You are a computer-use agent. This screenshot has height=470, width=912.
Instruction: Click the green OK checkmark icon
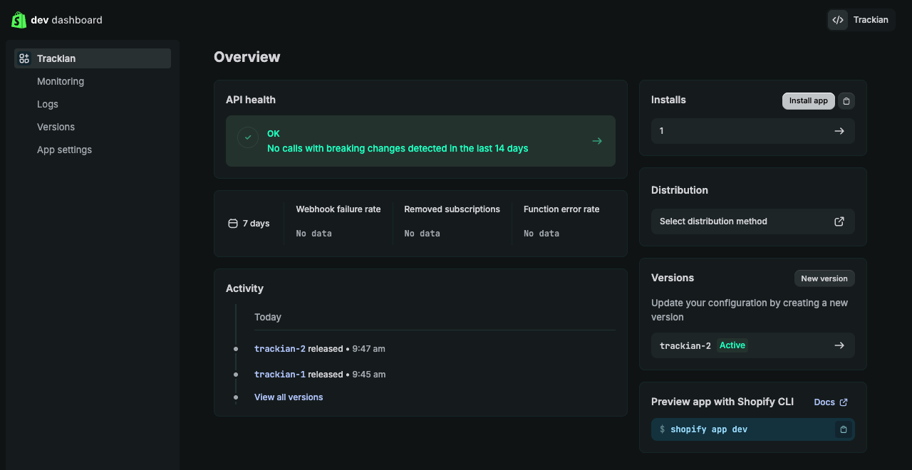click(248, 137)
